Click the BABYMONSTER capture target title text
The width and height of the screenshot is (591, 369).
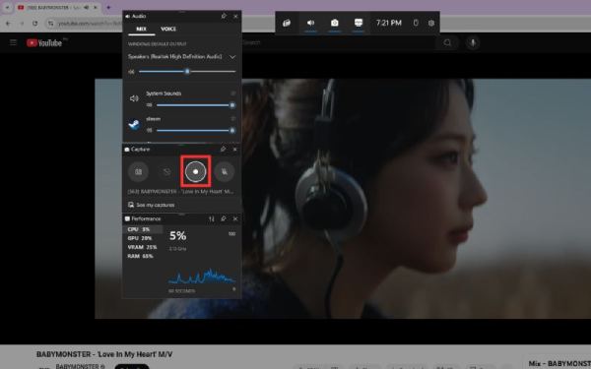point(180,192)
